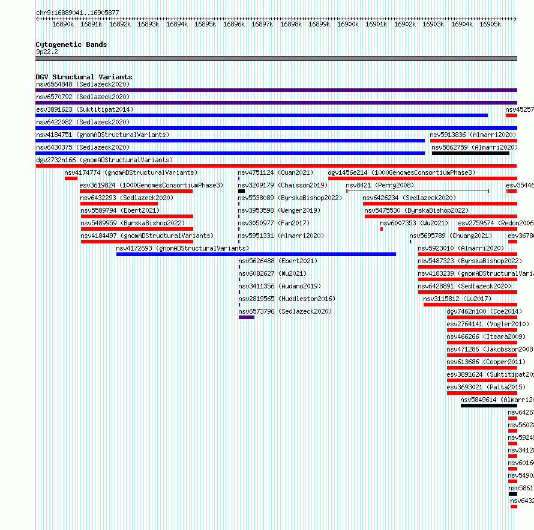The image size is (534, 530).
Task: Select the nsv6573796 (Sedlazeck2020) label
Action: [285, 311]
